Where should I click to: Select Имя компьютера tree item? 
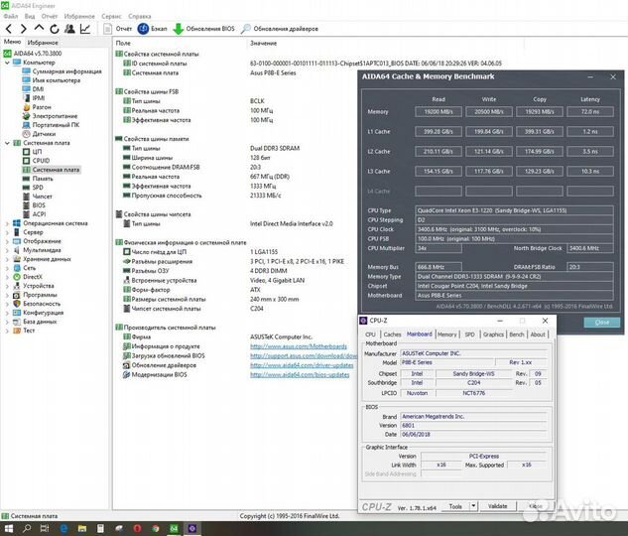point(52,80)
